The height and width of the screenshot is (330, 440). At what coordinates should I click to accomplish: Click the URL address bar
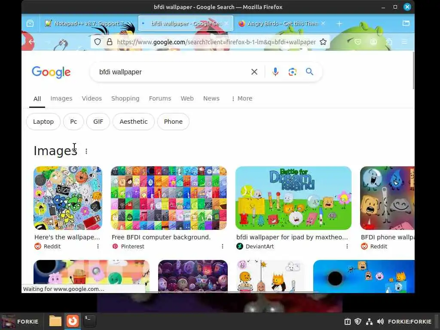pyautogui.click(x=216, y=42)
